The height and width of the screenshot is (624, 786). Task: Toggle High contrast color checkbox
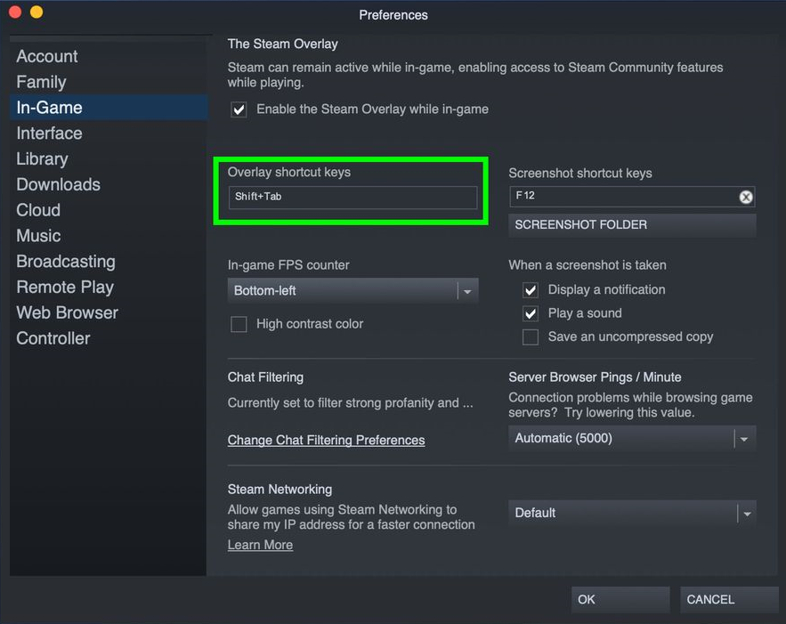pos(239,324)
